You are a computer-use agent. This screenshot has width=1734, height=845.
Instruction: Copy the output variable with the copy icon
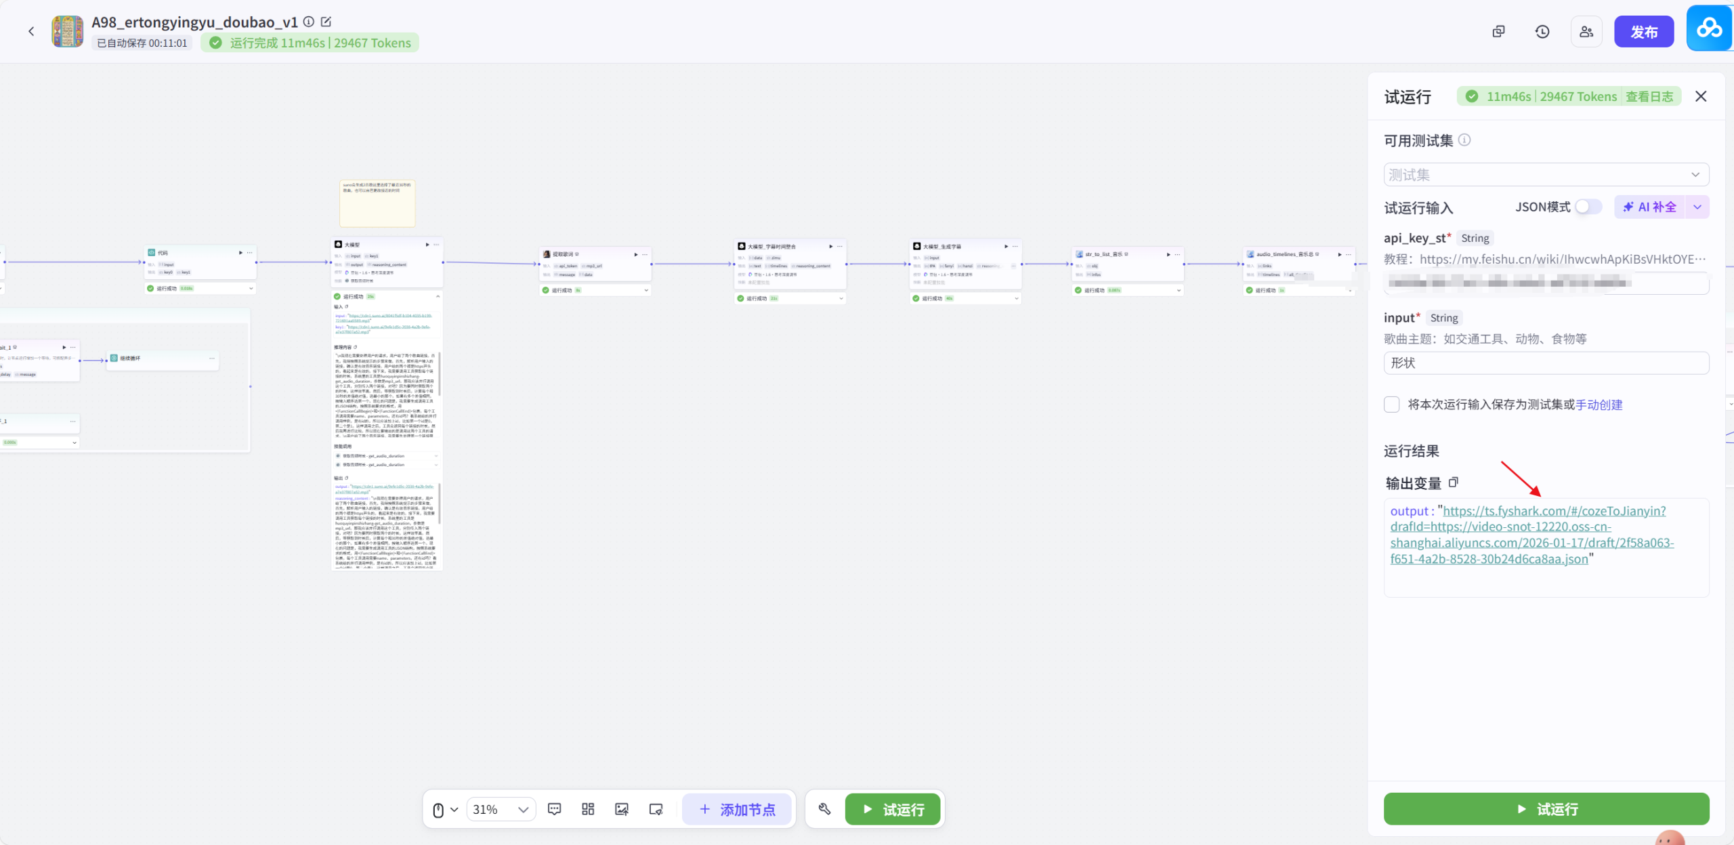coord(1454,482)
